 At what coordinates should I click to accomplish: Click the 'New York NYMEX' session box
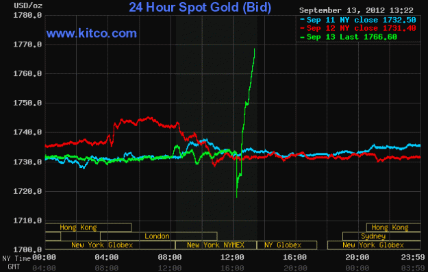click(x=216, y=245)
